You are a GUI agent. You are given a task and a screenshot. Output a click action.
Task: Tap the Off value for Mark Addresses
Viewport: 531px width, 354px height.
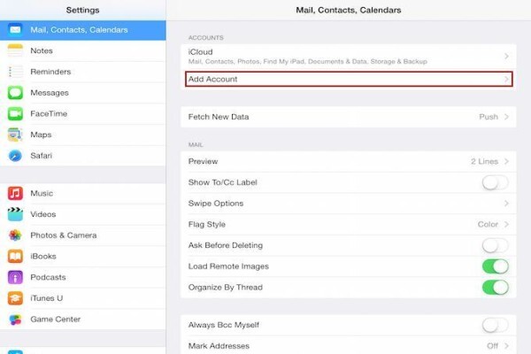[492, 346]
